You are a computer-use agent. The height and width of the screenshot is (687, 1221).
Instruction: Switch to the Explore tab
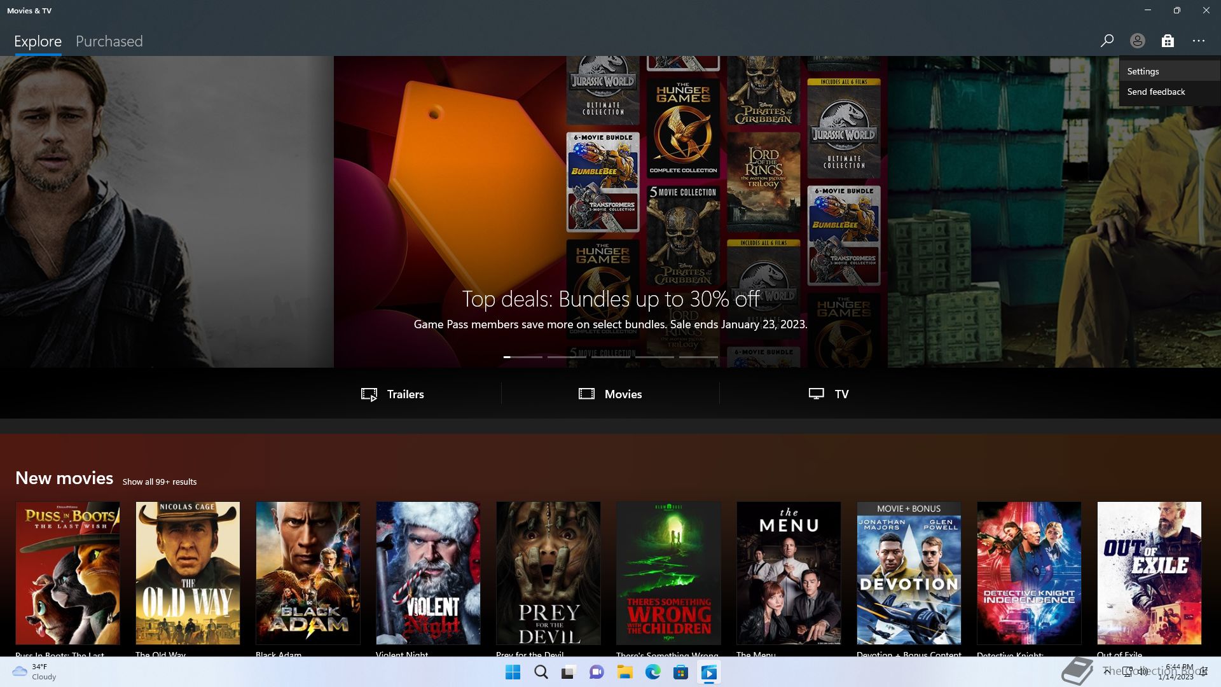(x=38, y=41)
